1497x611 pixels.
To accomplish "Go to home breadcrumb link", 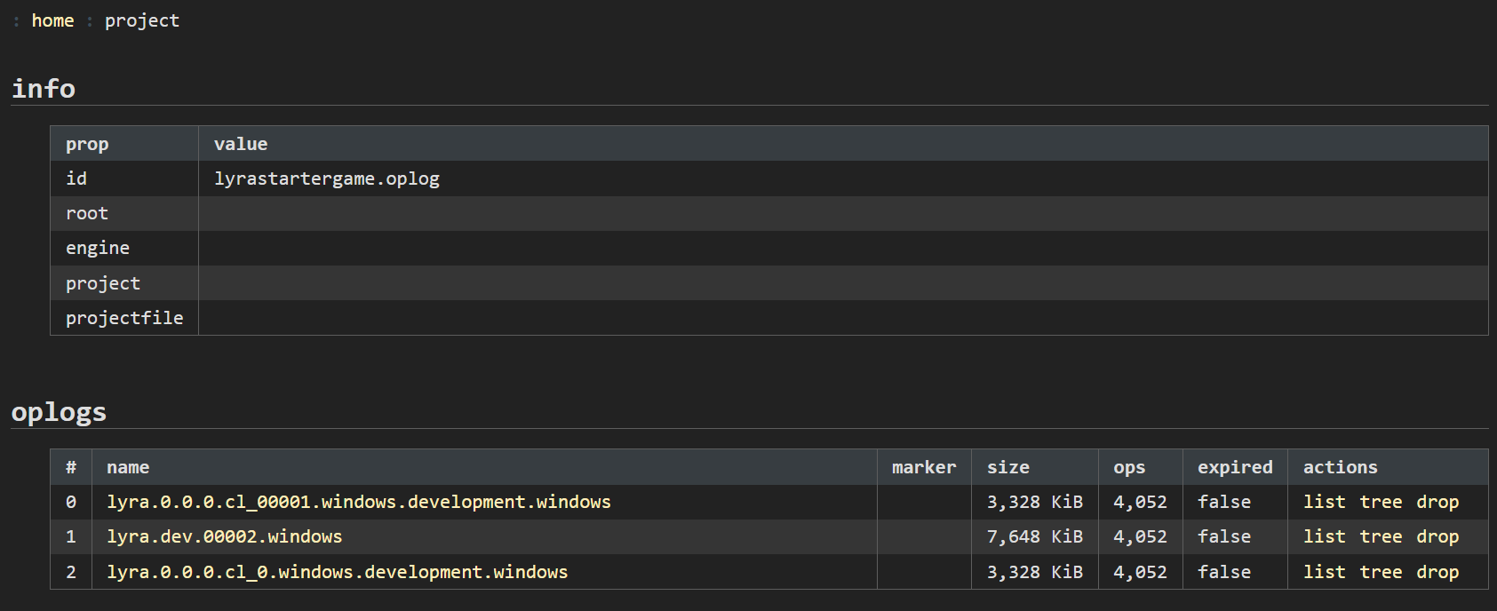I will point(52,20).
